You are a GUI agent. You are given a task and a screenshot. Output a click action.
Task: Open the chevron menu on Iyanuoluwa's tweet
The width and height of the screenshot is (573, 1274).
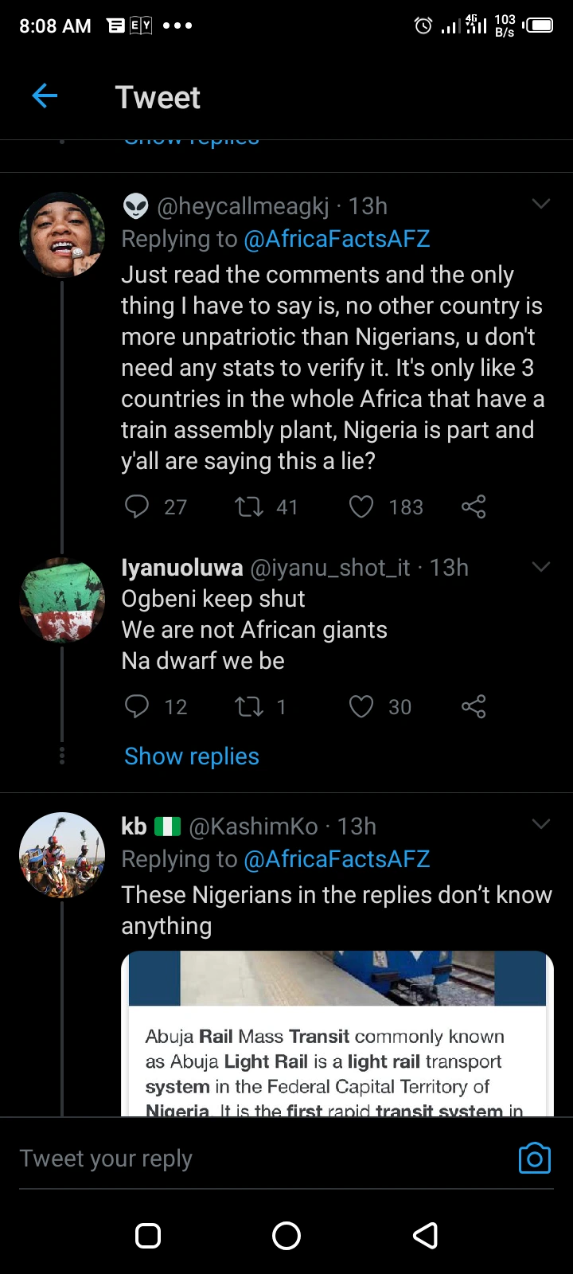coord(541,567)
